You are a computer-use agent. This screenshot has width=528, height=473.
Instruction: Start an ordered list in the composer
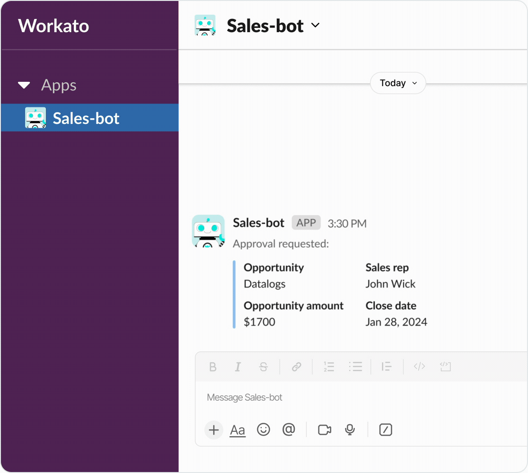point(329,367)
